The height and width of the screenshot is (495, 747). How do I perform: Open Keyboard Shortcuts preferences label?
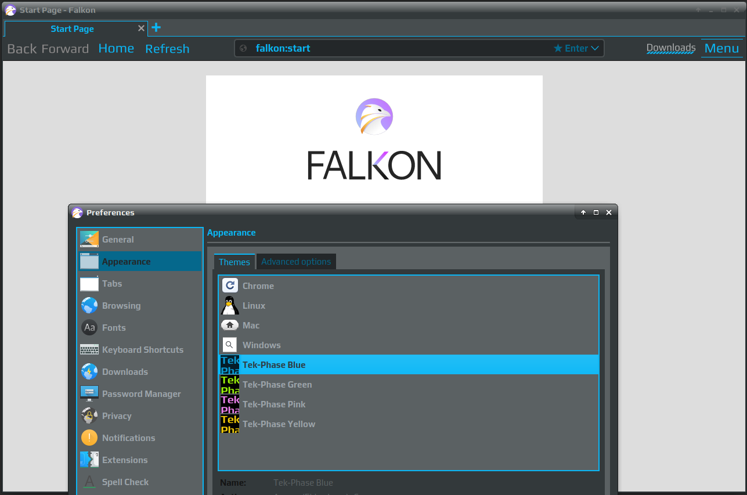(143, 349)
